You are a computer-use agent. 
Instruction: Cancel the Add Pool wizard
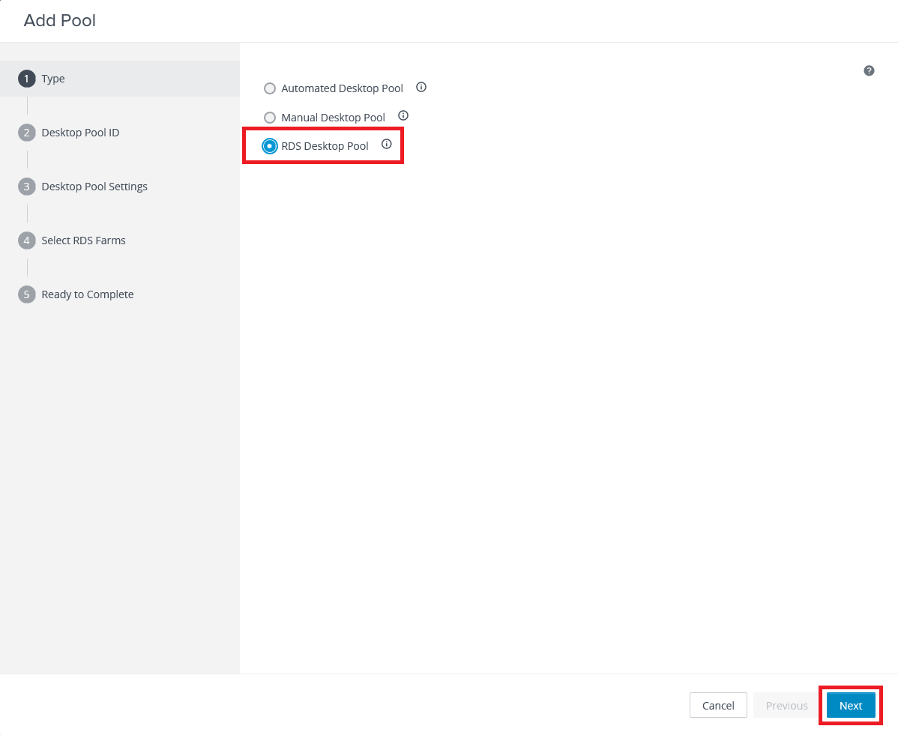718,705
